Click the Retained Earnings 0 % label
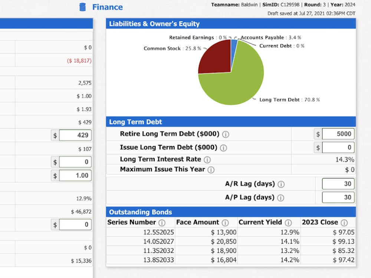The width and height of the screenshot is (371, 278). coord(198,37)
